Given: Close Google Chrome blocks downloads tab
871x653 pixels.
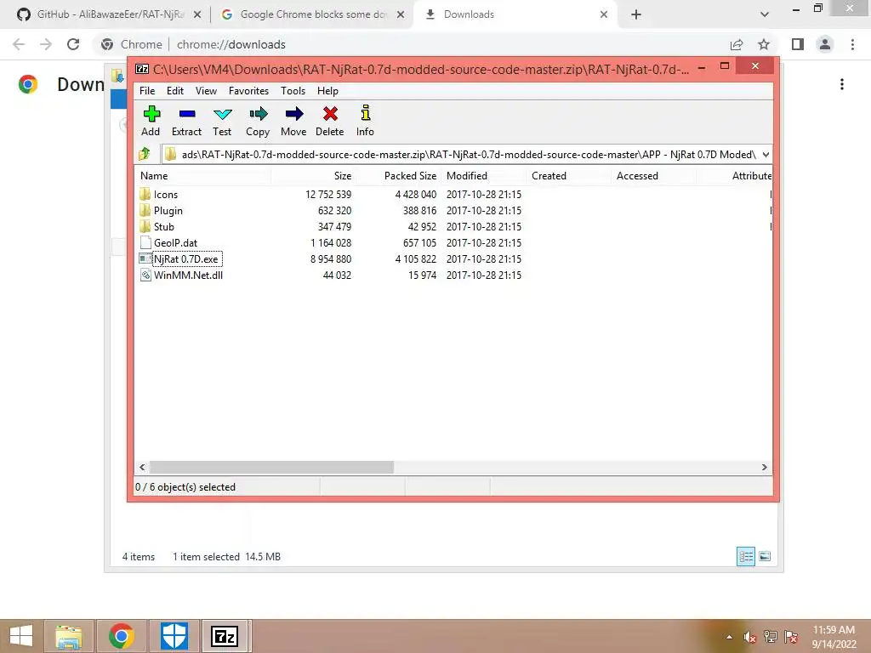Looking at the screenshot, I should click(x=401, y=15).
